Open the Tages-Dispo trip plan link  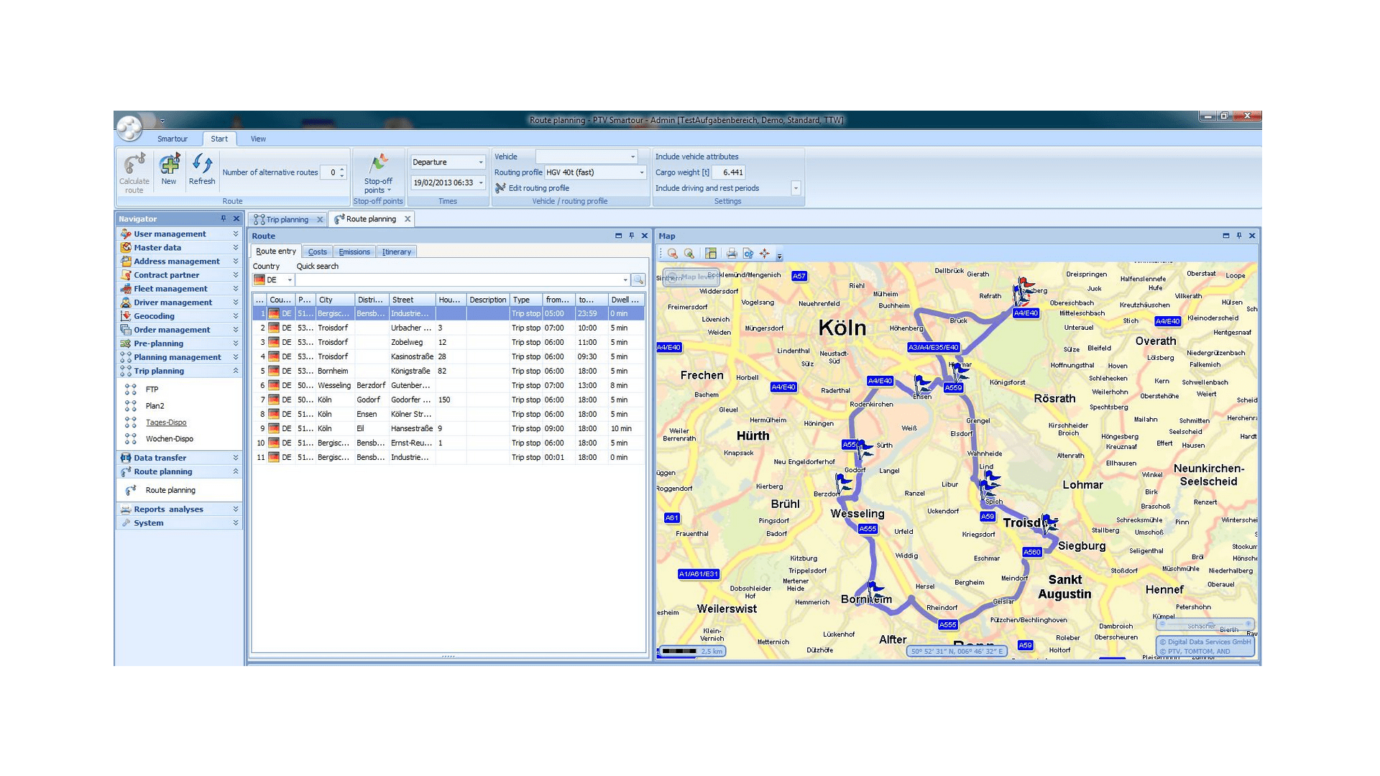pos(166,422)
